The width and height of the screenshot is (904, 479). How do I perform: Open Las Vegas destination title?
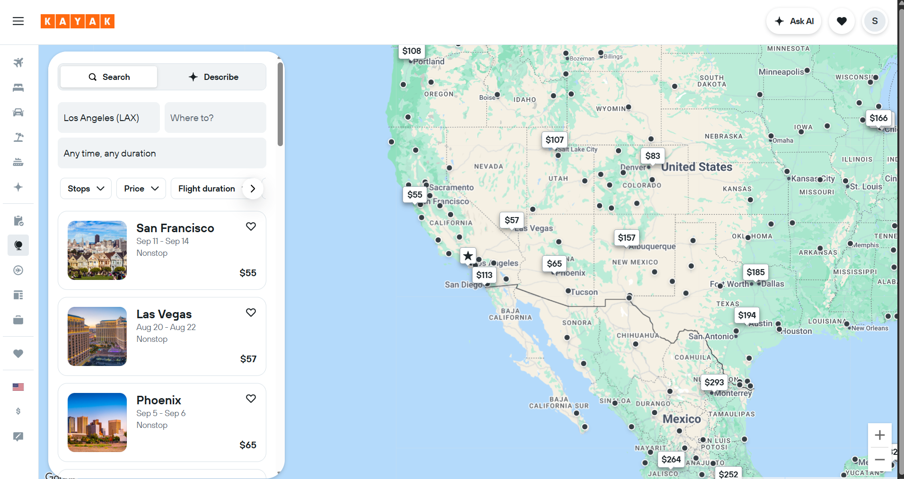coord(164,314)
